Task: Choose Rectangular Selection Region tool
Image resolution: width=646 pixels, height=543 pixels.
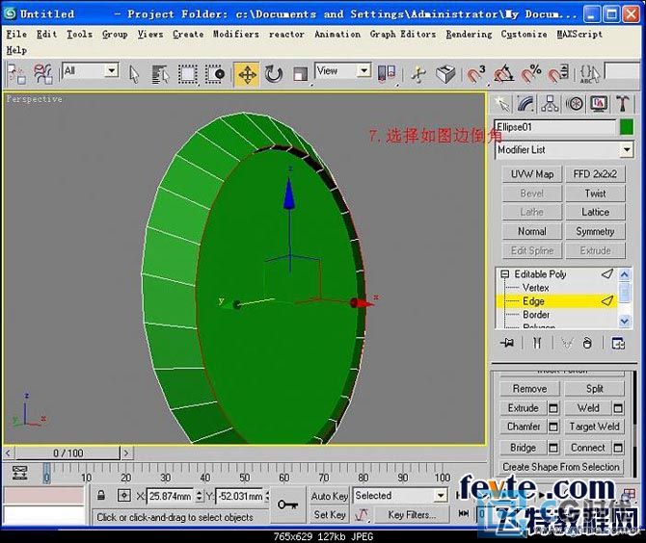Action: point(188,74)
